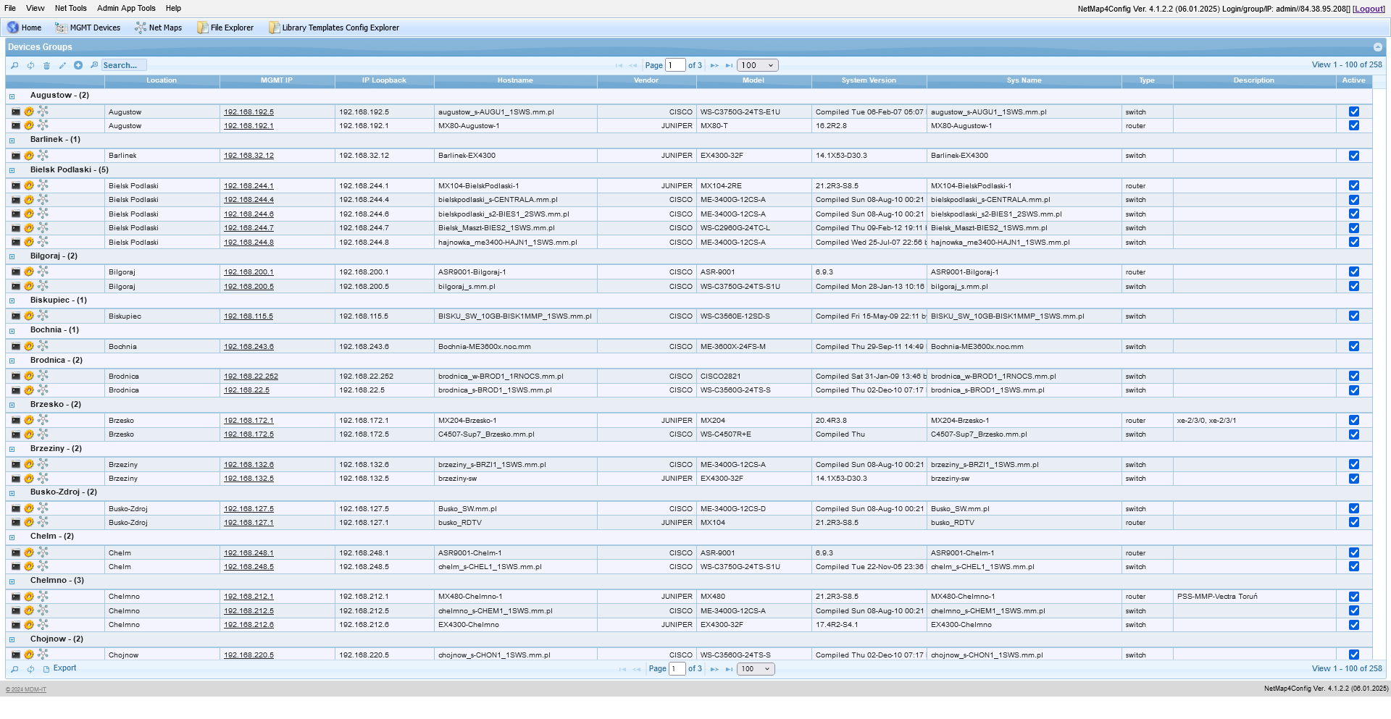
Task: Click the trash delete icon in grid toolbar
Action: pyautogui.click(x=46, y=65)
